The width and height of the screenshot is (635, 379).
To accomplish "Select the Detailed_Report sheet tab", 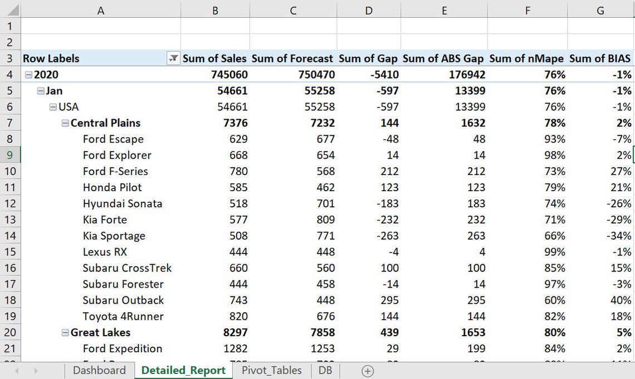I will 183,370.
